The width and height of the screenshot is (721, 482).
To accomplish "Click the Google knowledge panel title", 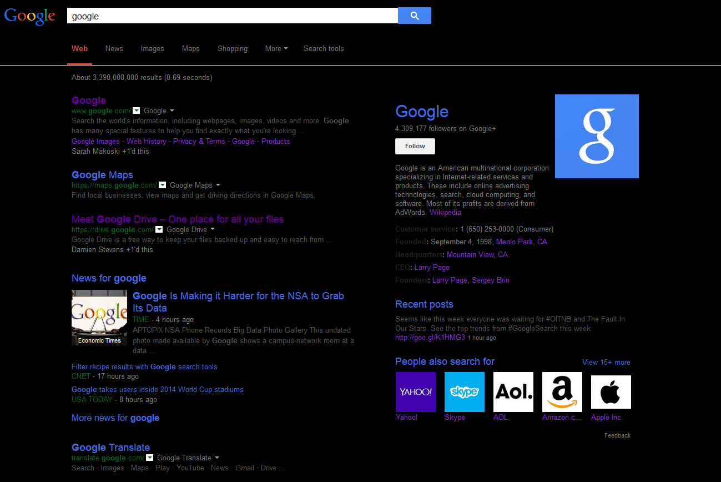I will click(422, 112).
